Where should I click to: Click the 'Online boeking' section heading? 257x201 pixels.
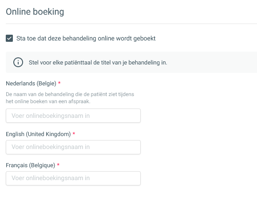pos(35,12)
